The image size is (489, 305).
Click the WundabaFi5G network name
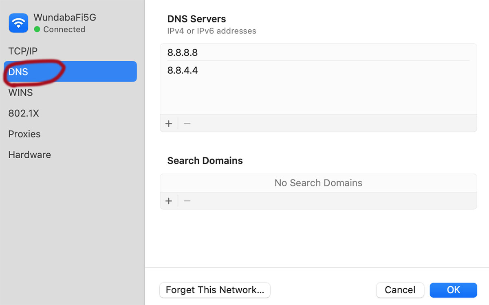(x=65, y=17)
